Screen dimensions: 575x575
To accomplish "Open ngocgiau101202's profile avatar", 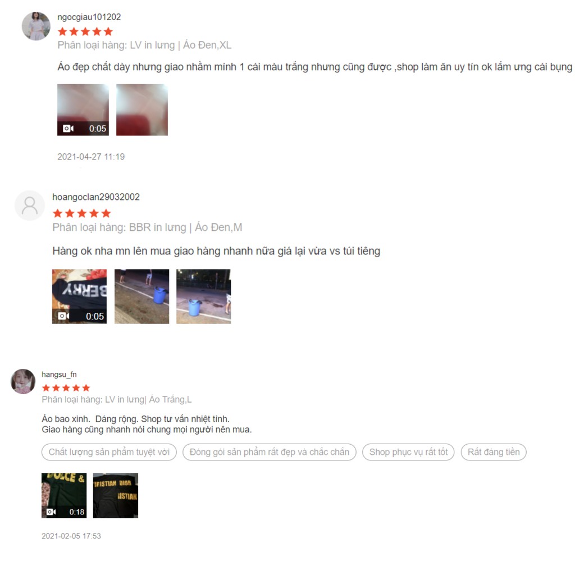I will click(x=36, y=26).
